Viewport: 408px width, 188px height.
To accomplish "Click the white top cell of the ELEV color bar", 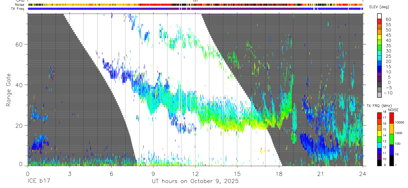I will pos(379,16).
